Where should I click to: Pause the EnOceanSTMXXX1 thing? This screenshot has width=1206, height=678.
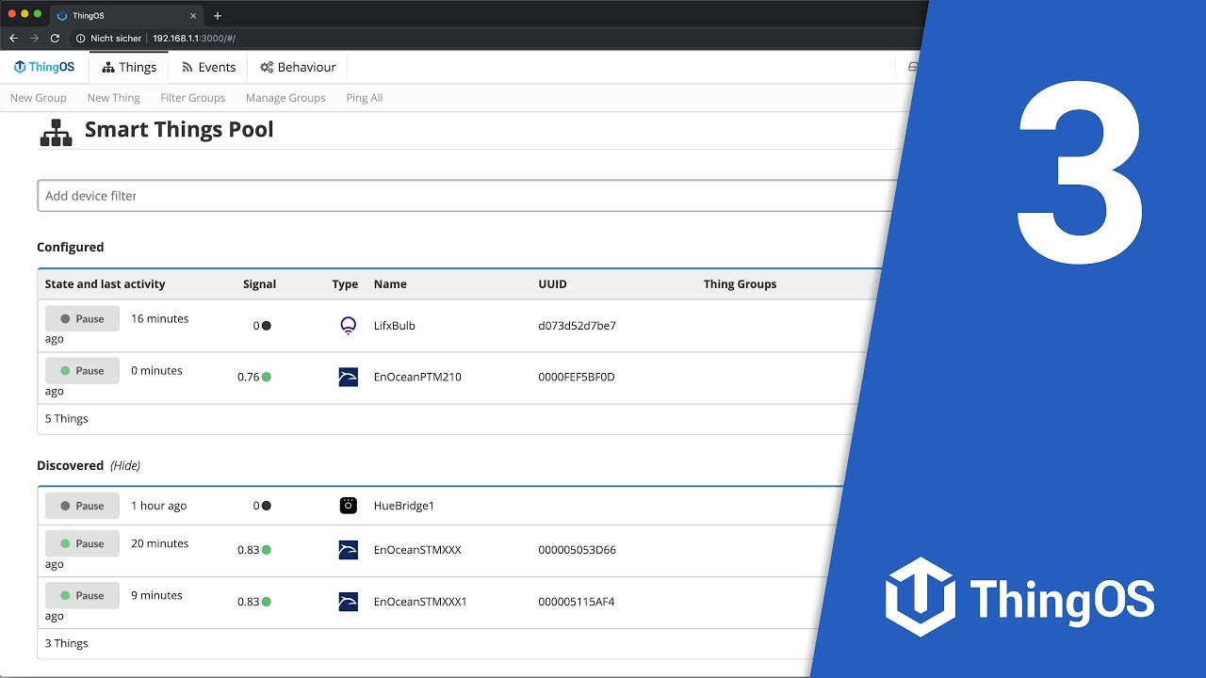pyautogui.click(x=82, y=595)
